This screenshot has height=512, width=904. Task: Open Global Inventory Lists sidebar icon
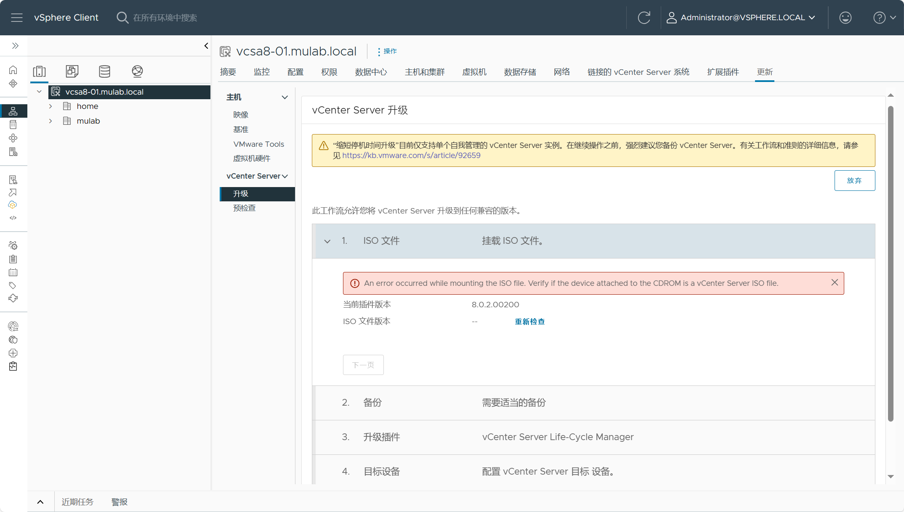[x=13, y=152]
